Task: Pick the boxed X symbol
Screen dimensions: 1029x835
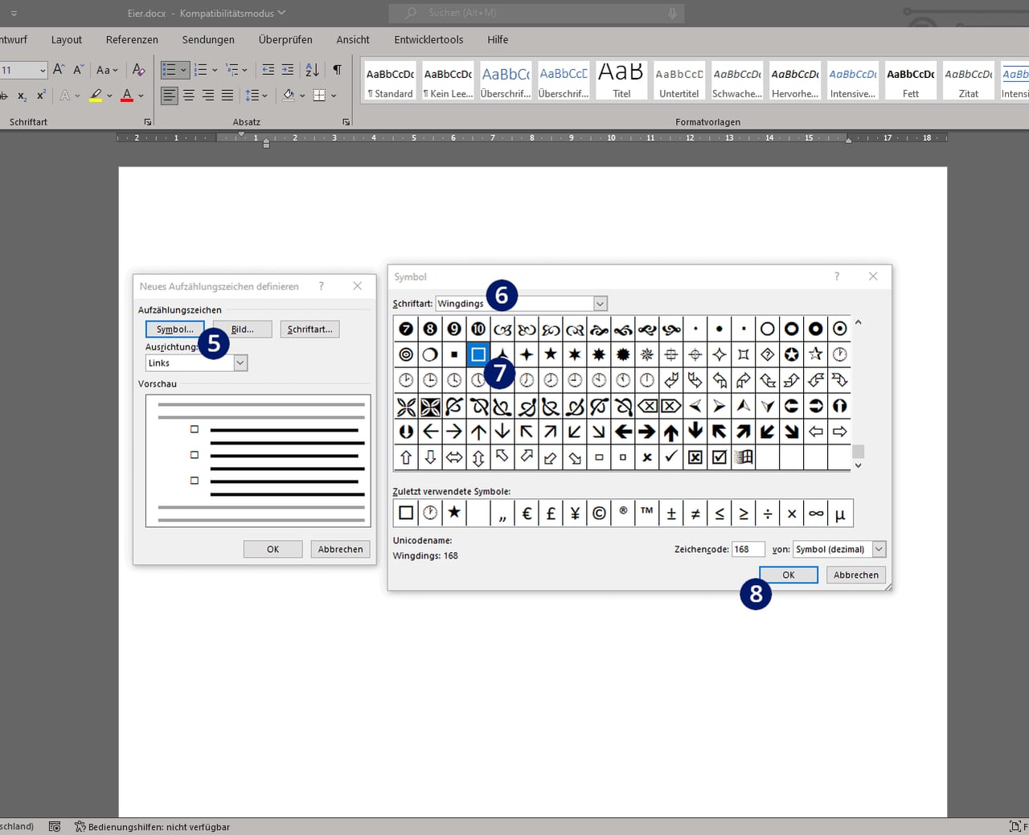Action: click(695, 457)
